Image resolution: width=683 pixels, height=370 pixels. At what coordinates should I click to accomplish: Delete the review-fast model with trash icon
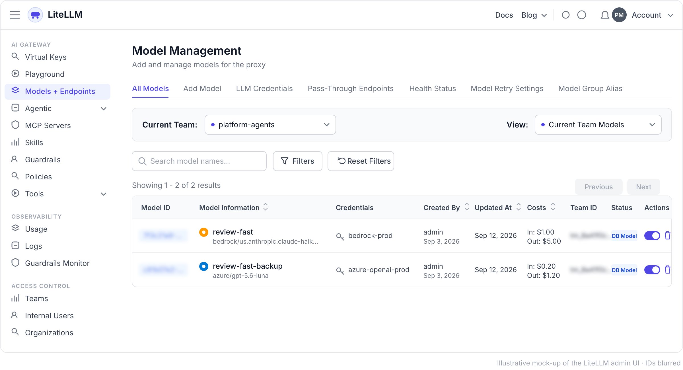pos(668,235)
